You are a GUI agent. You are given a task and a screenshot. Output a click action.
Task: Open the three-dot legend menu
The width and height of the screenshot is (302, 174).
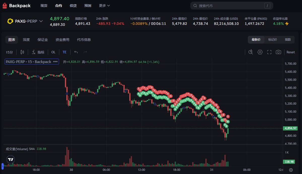click(55, 62)
